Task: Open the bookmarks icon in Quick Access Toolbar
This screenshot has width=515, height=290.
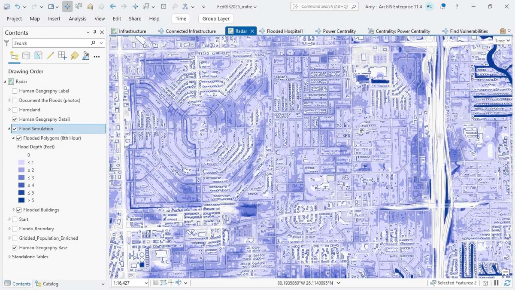Action: click(x=50, y=6)
